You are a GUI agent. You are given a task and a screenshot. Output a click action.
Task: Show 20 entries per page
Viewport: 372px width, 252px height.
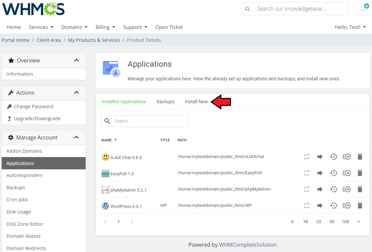coord(319,222)
